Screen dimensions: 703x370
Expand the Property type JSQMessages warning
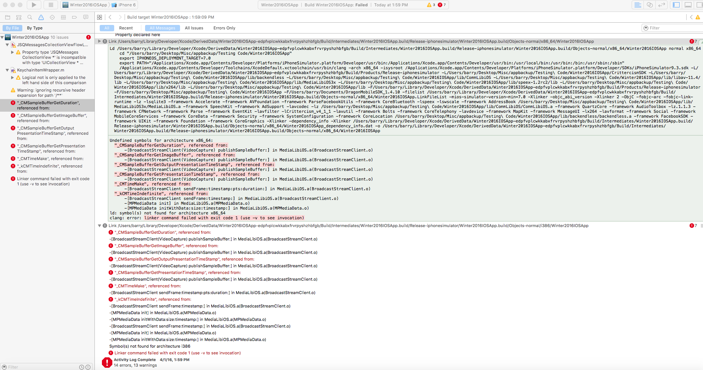tap(12, 52)
